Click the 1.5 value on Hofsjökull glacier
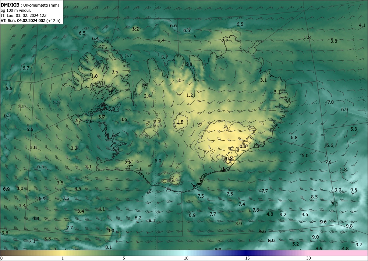The width and height of the screenshot is (368, 261). click(180, 122)
